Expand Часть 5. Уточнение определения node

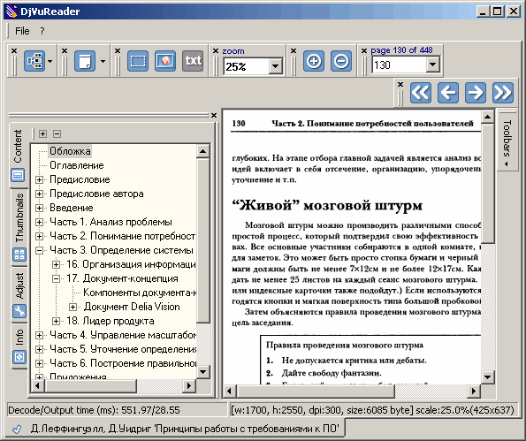tap(39, 349)
